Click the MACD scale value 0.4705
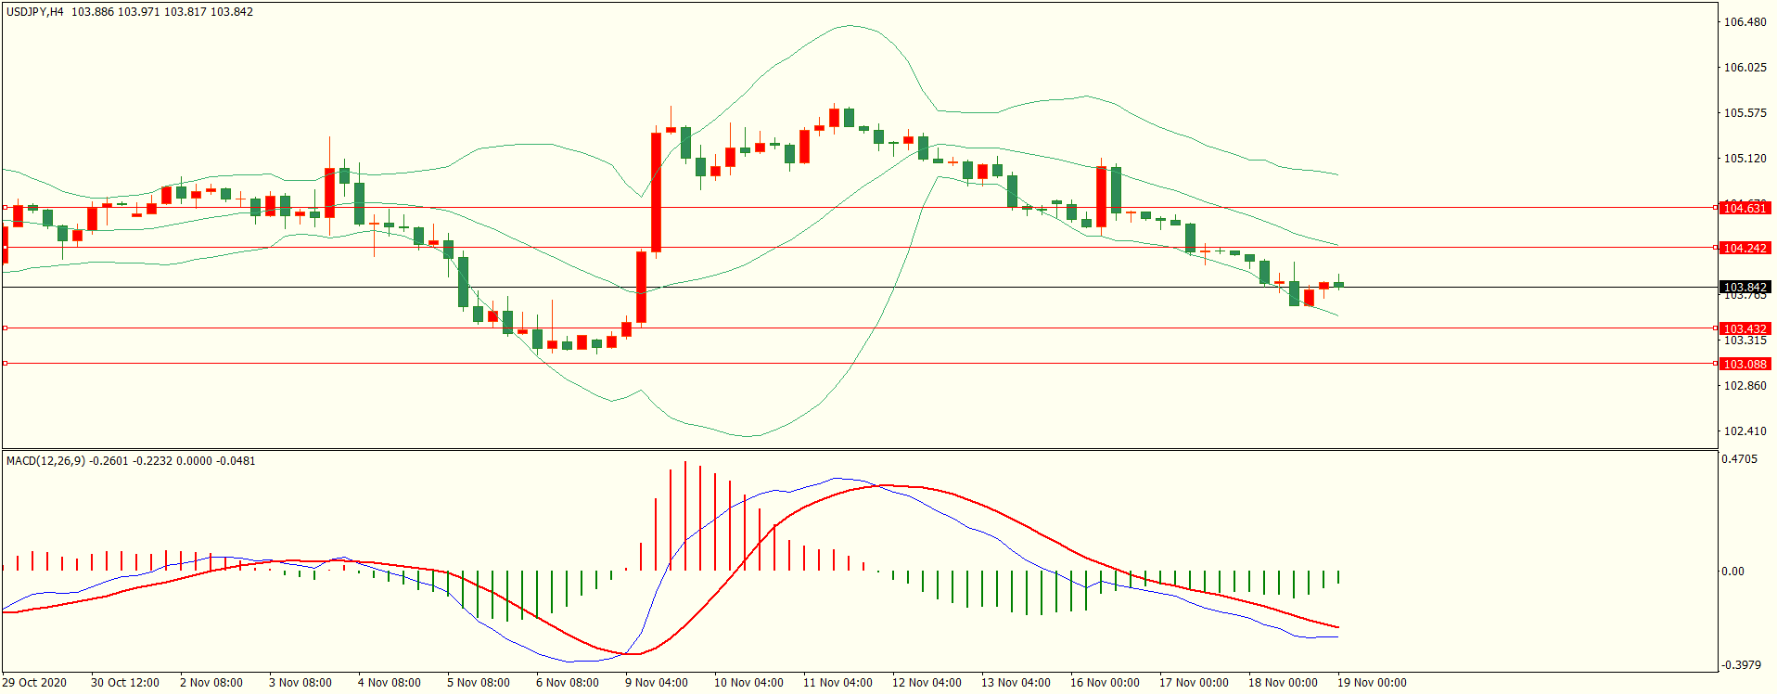Image resolution: width=1777 pixels, height=694 pixels. 1739,459
